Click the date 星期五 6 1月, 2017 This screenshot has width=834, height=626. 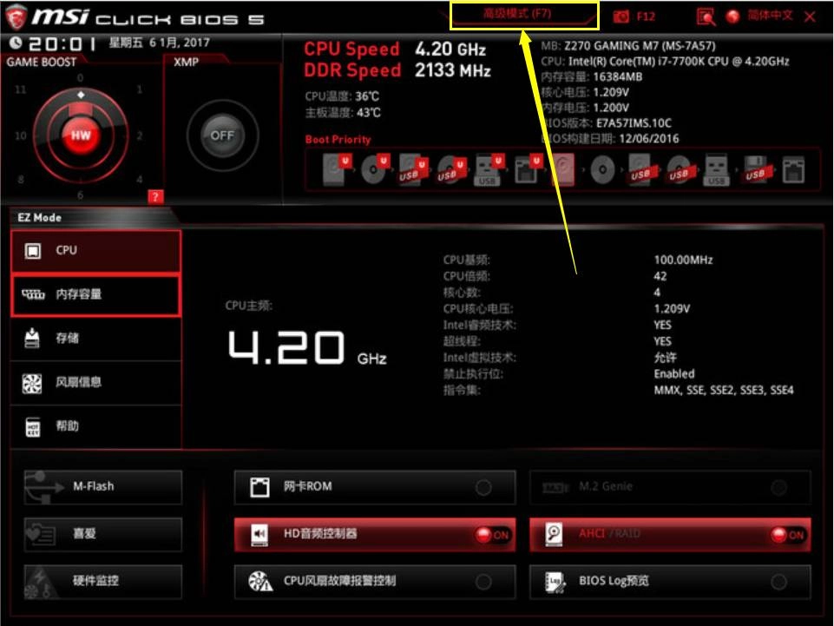160,43
